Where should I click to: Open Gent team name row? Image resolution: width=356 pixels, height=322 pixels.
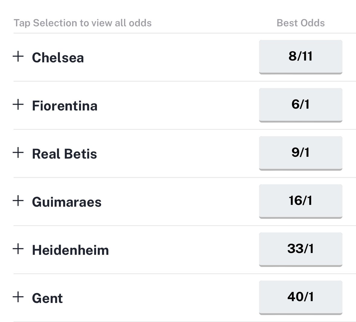pyautogui.click(x=47, y=298)
